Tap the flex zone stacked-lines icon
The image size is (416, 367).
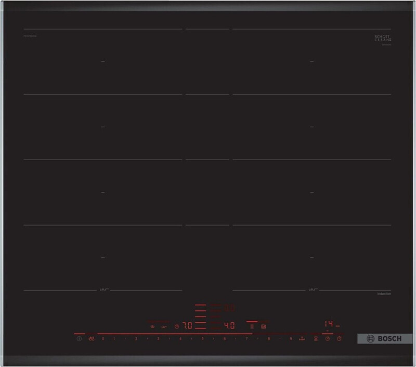tap(252, 326)
